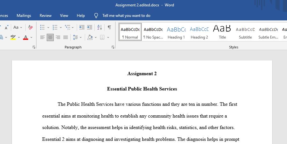Open the multilevel list dropdown arrow
Image resolution: width=287 pixels, height=144 pixels.
73,27
